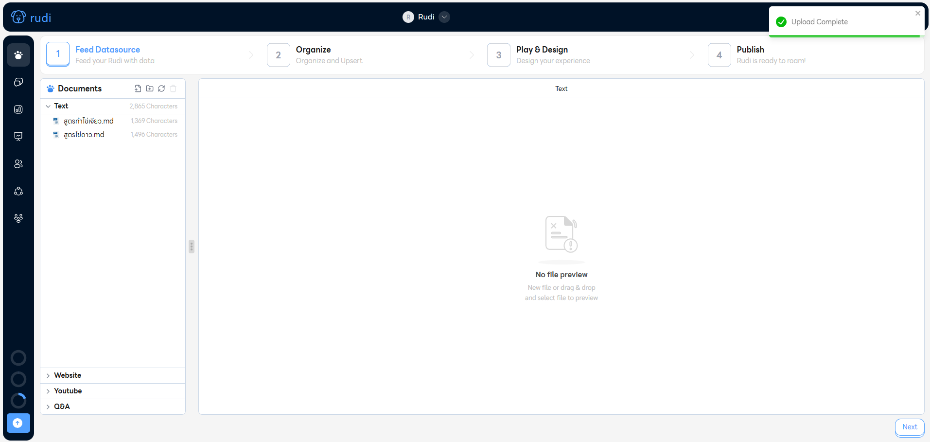The height and width of the screenshot is (442, 930).
Task: Open the Rudi account dropdown
Action: pos(443,17)
